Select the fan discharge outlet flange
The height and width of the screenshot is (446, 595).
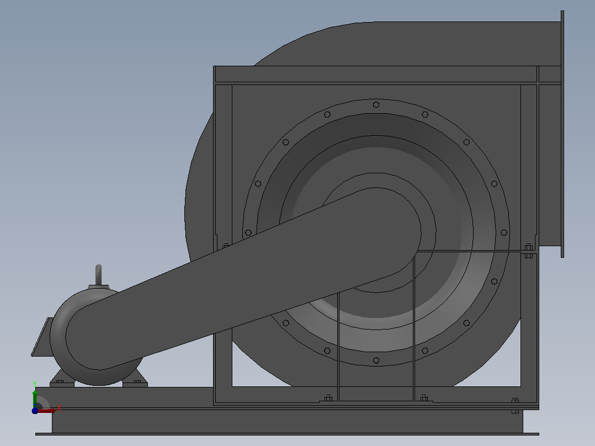(562, 134)
